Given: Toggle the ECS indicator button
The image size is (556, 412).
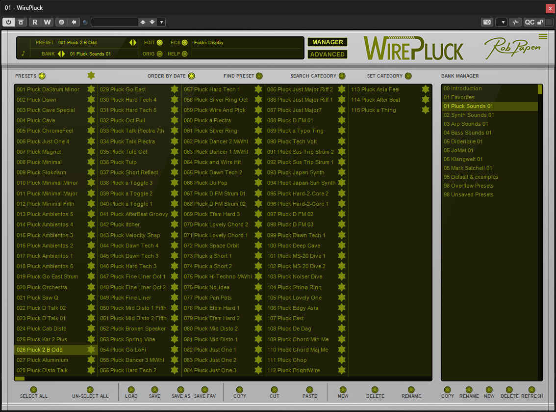Looking at the screenshot, I should (184, 43).
